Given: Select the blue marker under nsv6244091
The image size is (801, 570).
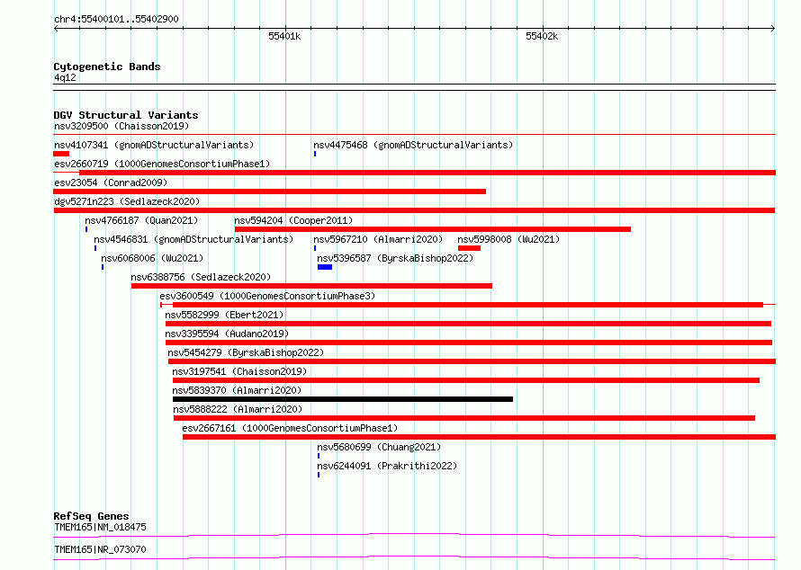Looking at the screenshot, I should pyautogui.click(x=319, y=475).
